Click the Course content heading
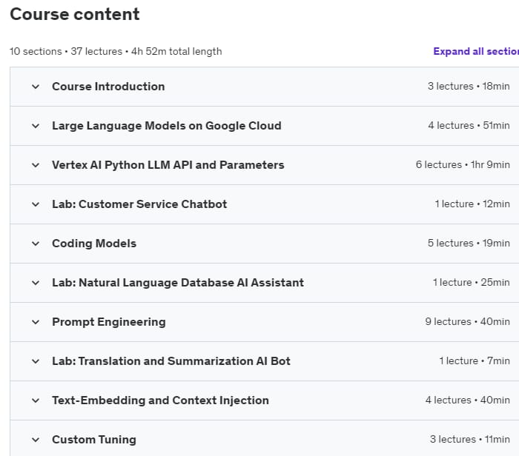Screen dimensions: 519x456 tap(75, 14)
